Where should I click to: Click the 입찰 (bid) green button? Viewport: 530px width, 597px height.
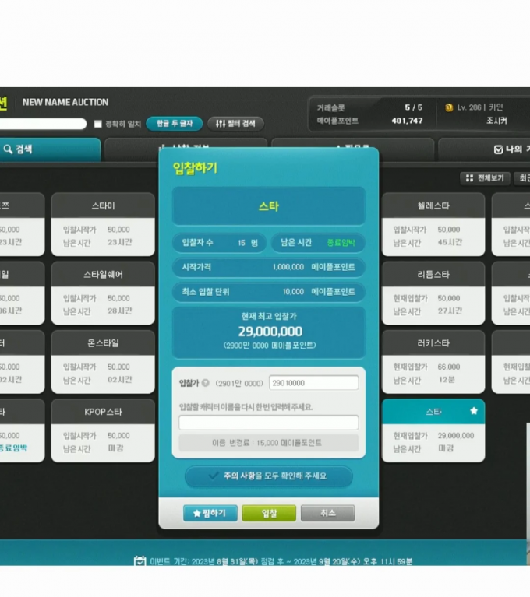268,514
